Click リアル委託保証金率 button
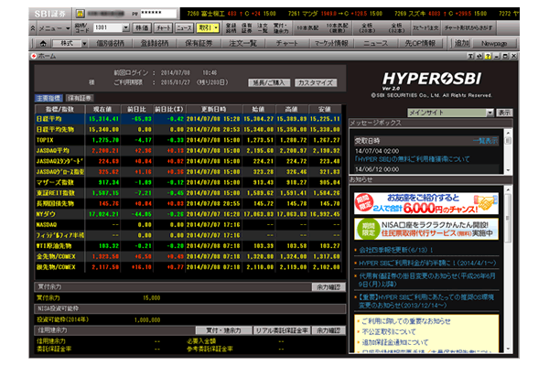 [x=282, y=330]
